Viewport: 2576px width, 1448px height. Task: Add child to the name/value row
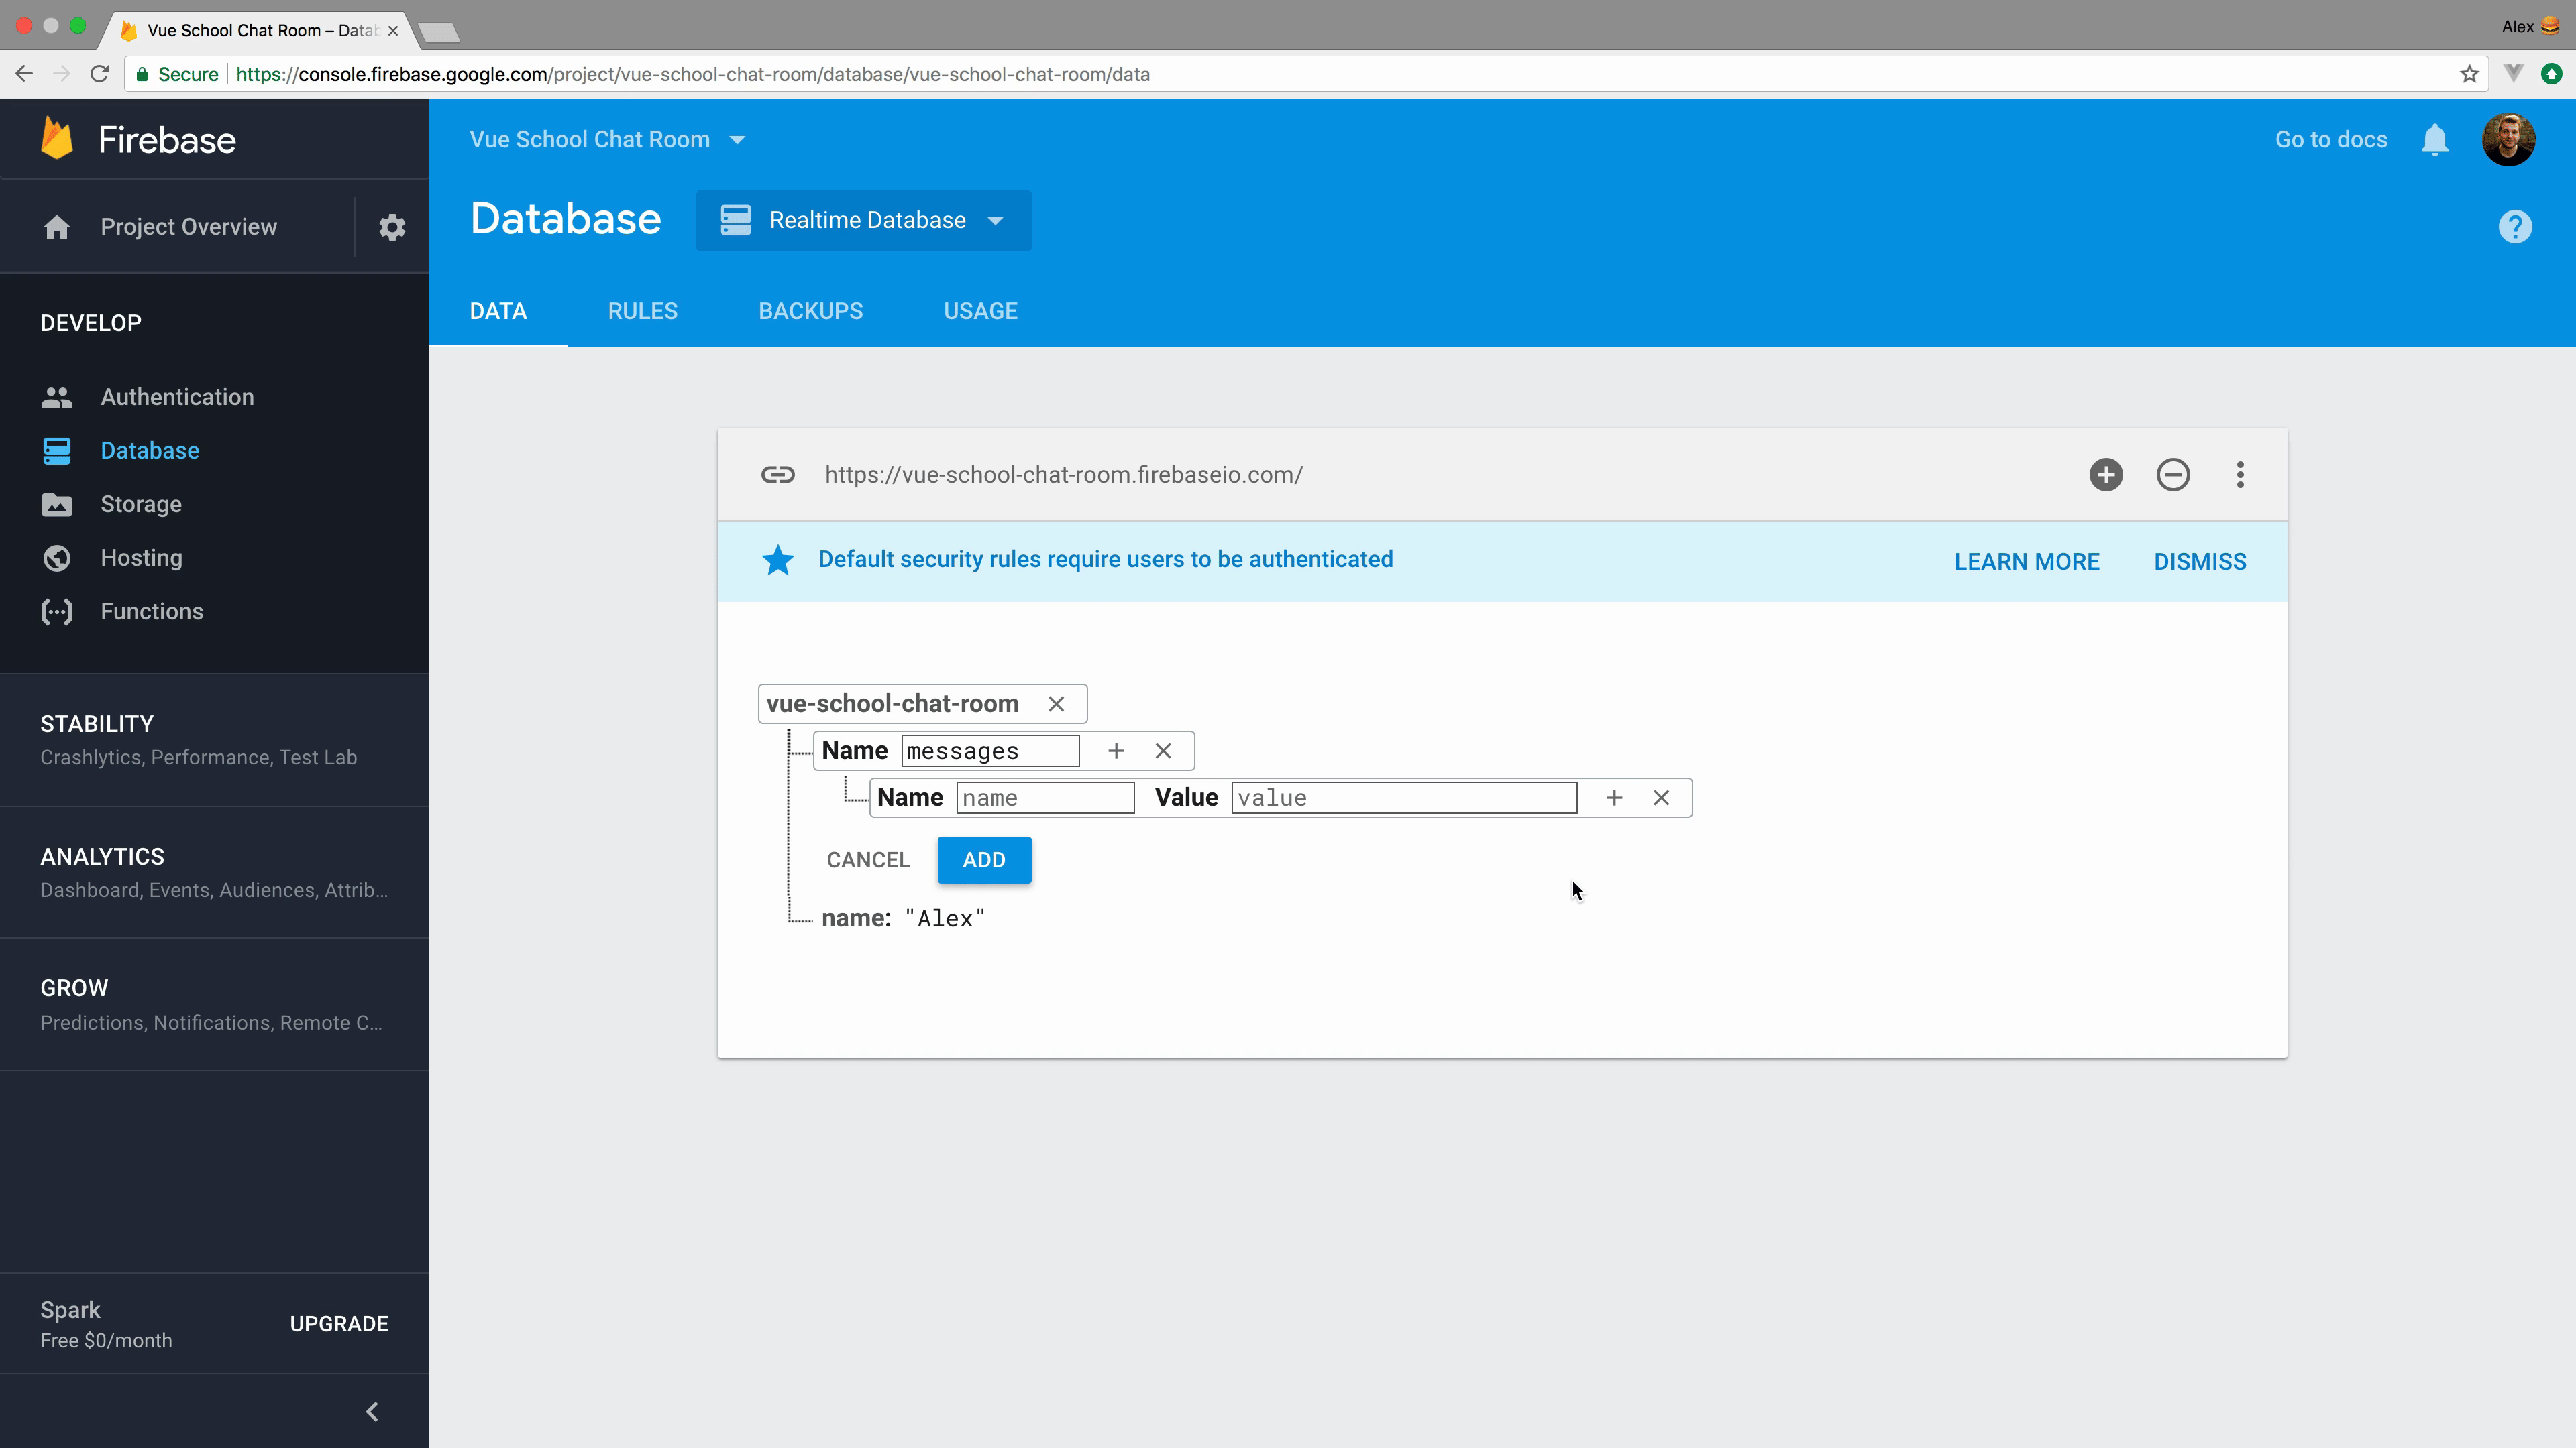point(1614,798)
